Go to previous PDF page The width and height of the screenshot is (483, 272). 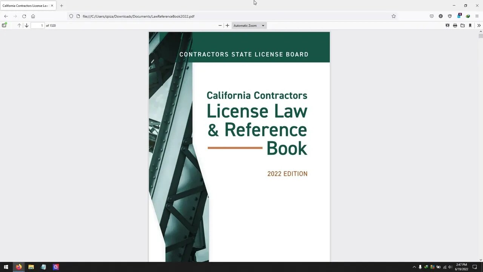point(19,25)
